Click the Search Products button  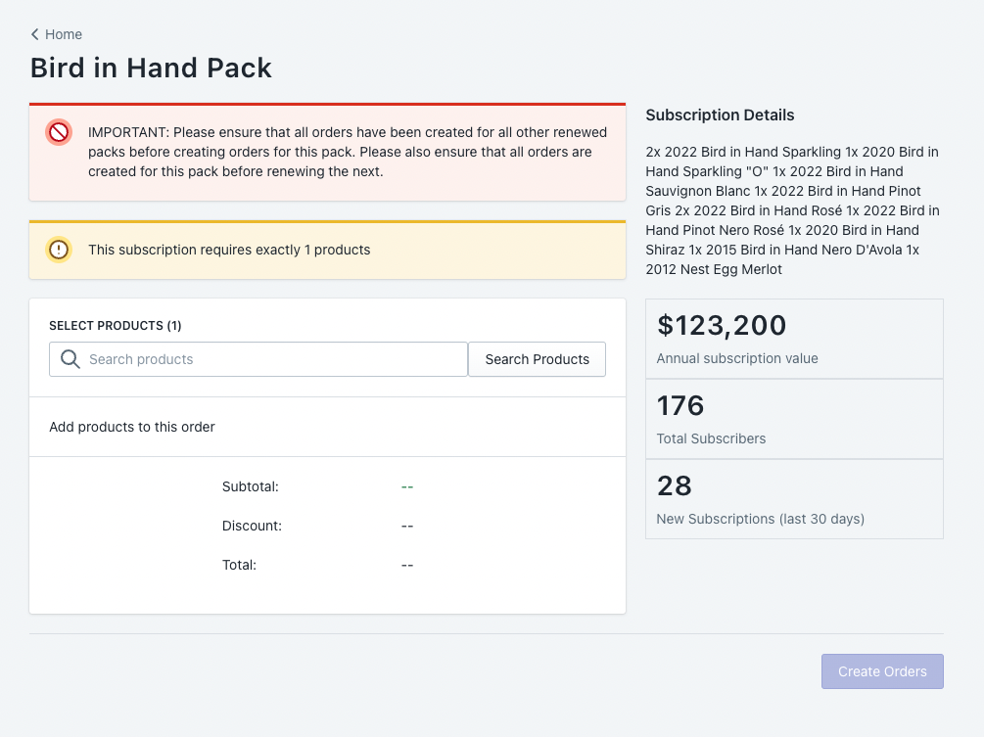tap(538, 359)
